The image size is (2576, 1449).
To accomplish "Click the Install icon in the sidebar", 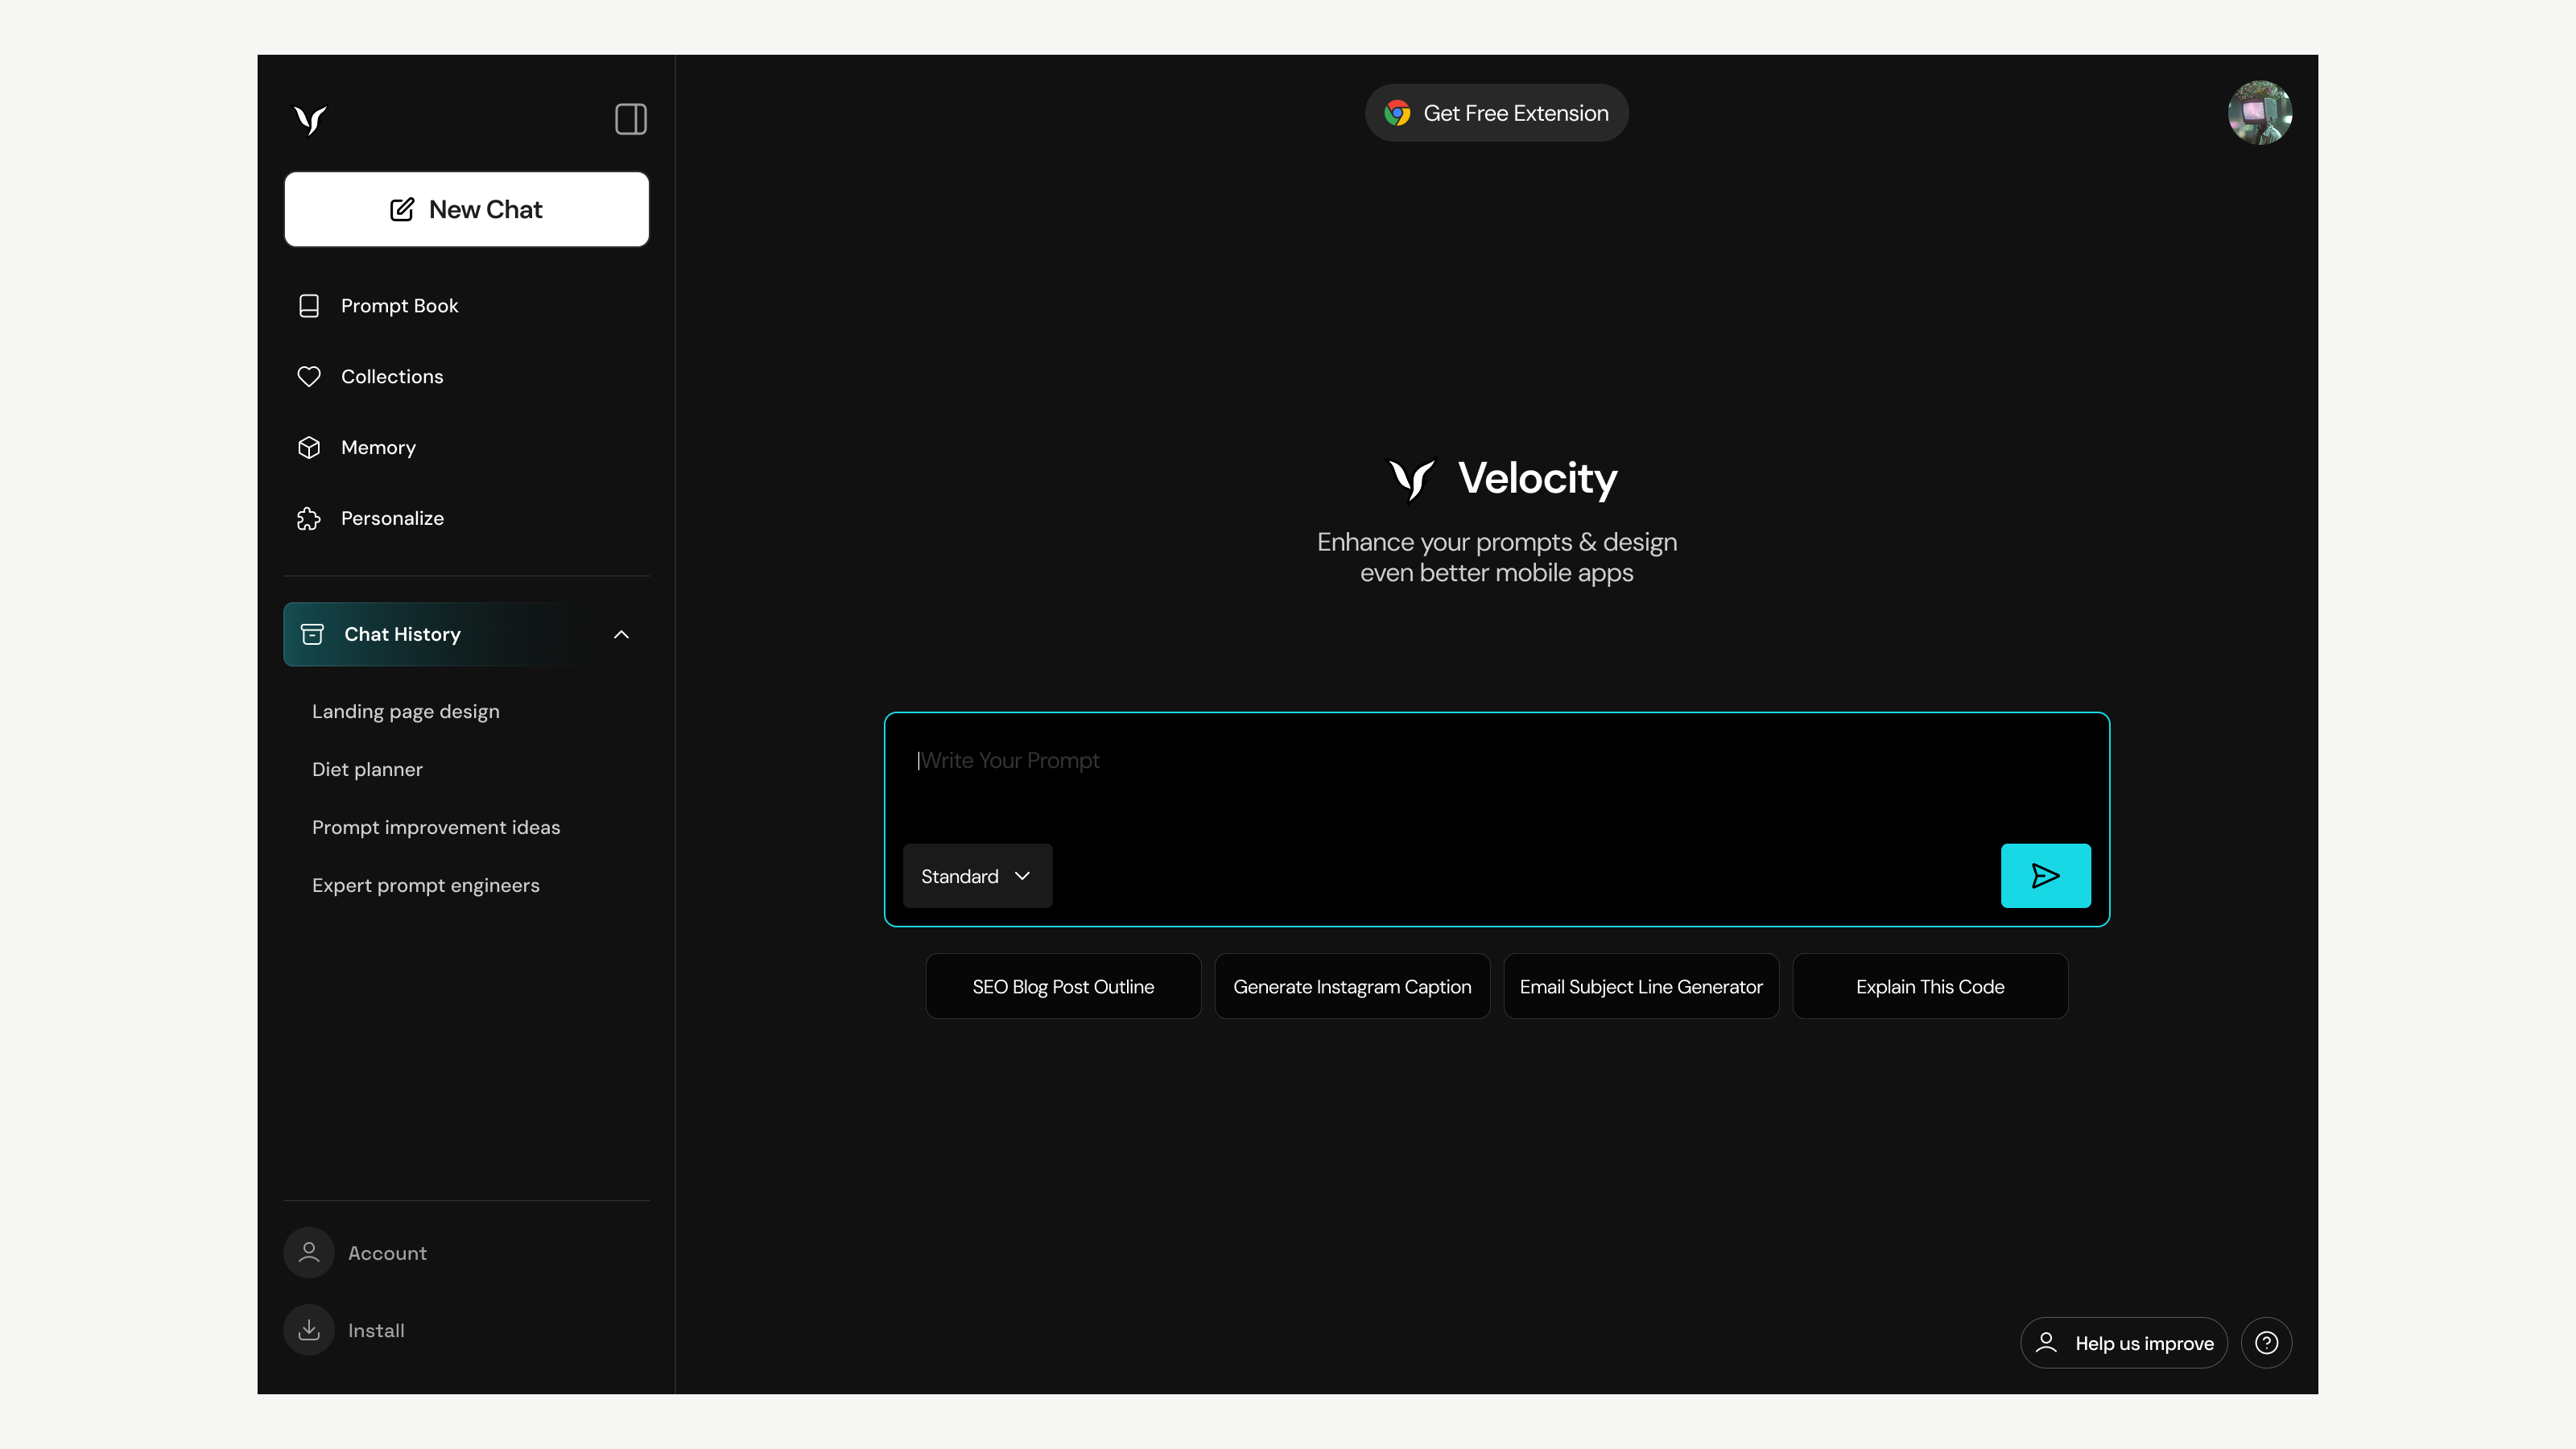I will point(309,1330).
